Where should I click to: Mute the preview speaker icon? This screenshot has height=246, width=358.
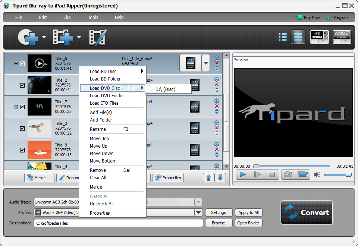tap(317, 175)
